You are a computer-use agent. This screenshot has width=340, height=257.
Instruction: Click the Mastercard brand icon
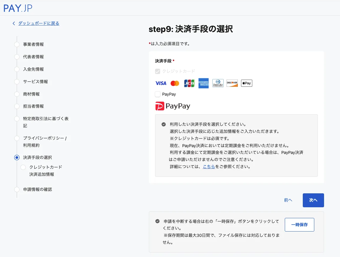pyautogui.click(x=175, y=83)
